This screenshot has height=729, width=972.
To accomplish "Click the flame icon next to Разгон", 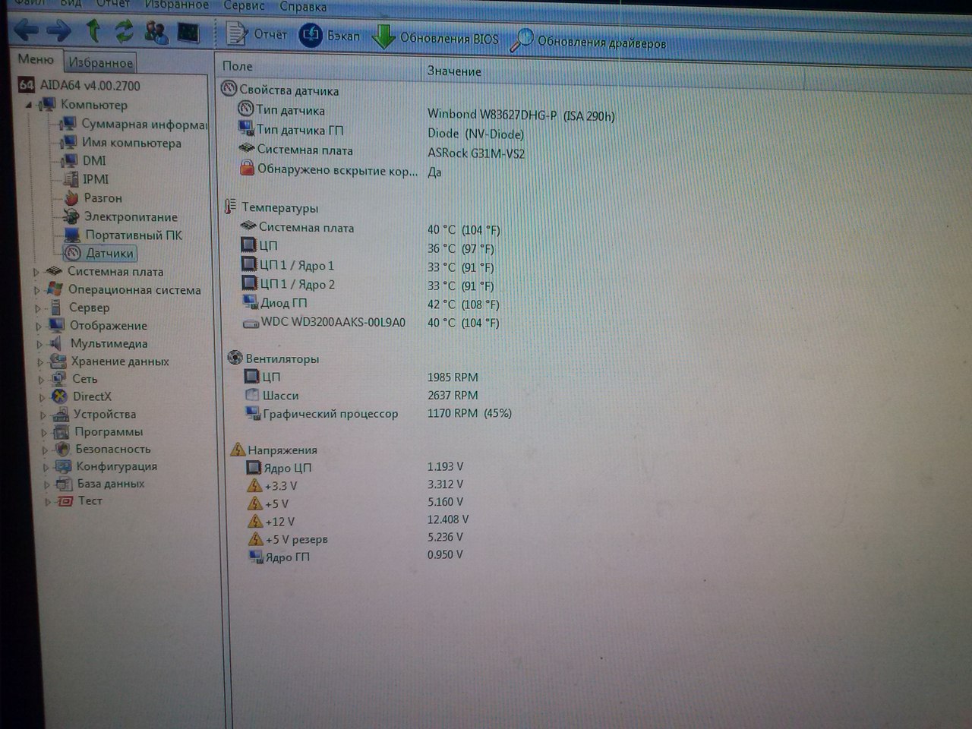I will click(71, 197).
